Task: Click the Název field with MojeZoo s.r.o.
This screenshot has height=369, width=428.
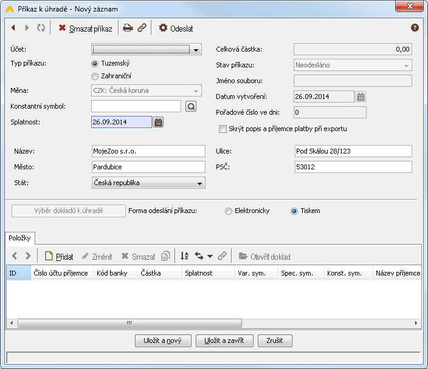Action: pyautogui.click(x=148, y=151)
